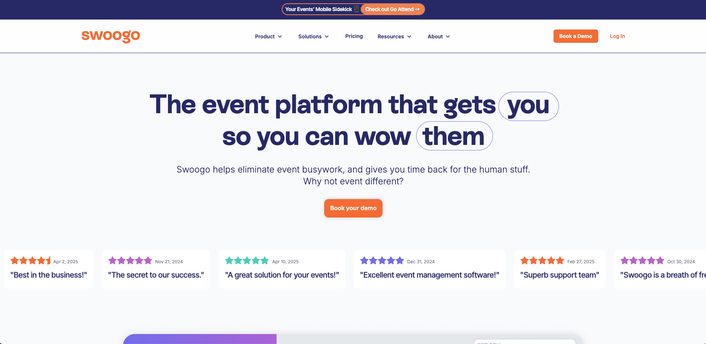Click the purple stars on 'The secret to our success.'
This screenshot has height=344, width=706.
coord(130,260)
